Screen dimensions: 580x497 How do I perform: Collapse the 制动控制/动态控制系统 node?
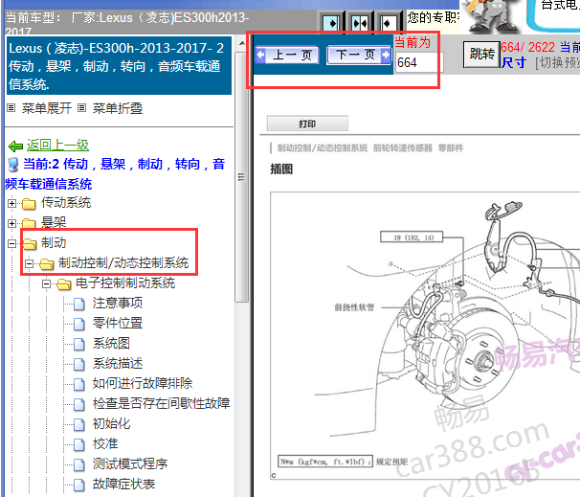click(30, 264)
